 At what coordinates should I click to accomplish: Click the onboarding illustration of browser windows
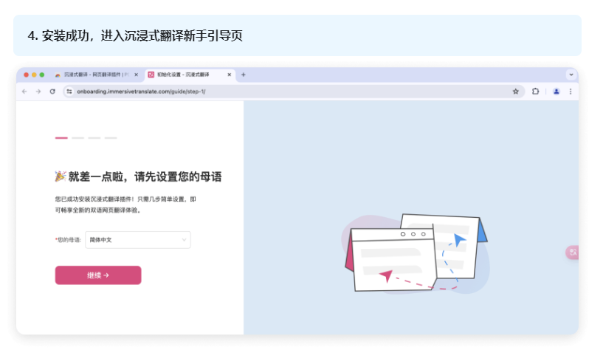click(x=416, y=254)
